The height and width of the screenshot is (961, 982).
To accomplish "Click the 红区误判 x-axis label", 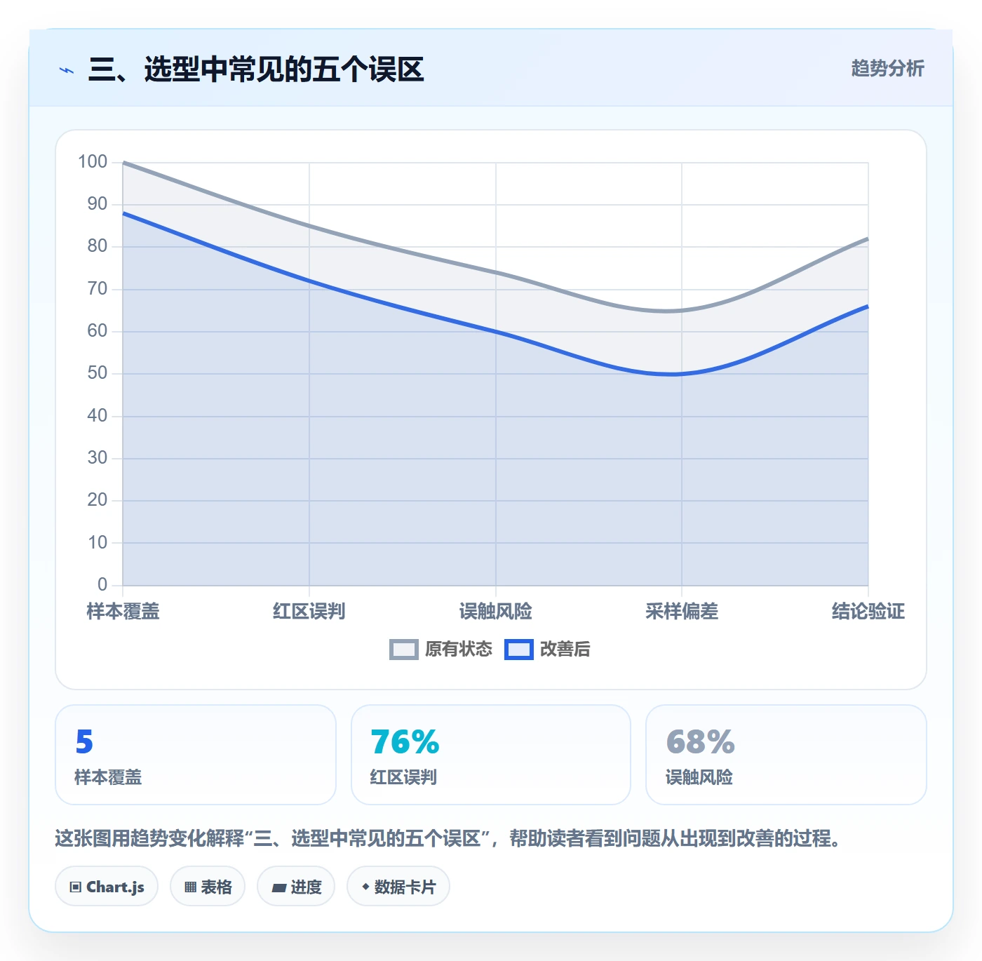I will [x=309, y=612].
